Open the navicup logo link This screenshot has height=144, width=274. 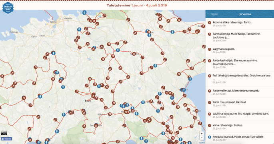4,132
